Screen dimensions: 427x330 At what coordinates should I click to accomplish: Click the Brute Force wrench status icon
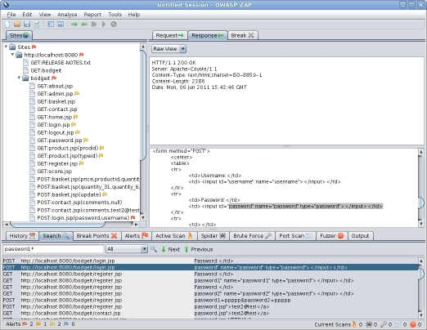384,324
